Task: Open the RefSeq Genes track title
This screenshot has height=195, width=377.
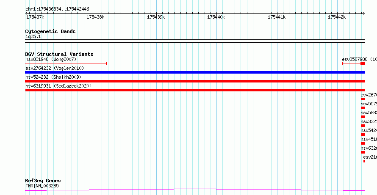Action: point(43,181)
